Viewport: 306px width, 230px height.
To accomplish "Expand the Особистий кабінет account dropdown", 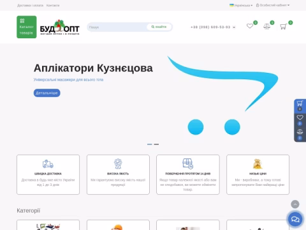I will pyautogui.click(x=273, y=5).
